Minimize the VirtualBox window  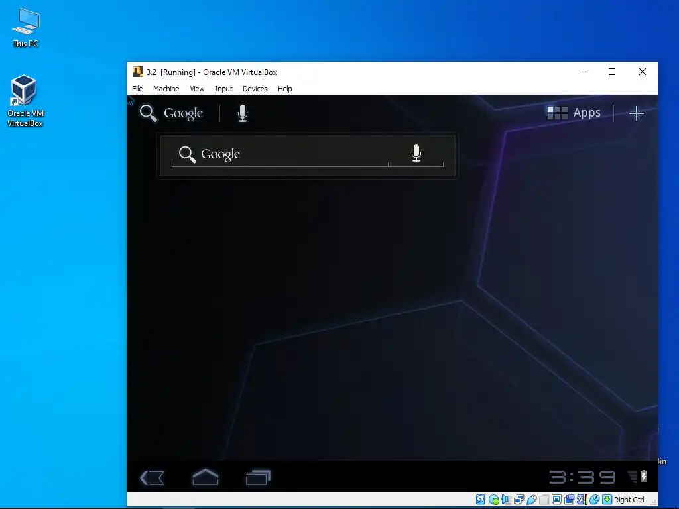[582, 72]
